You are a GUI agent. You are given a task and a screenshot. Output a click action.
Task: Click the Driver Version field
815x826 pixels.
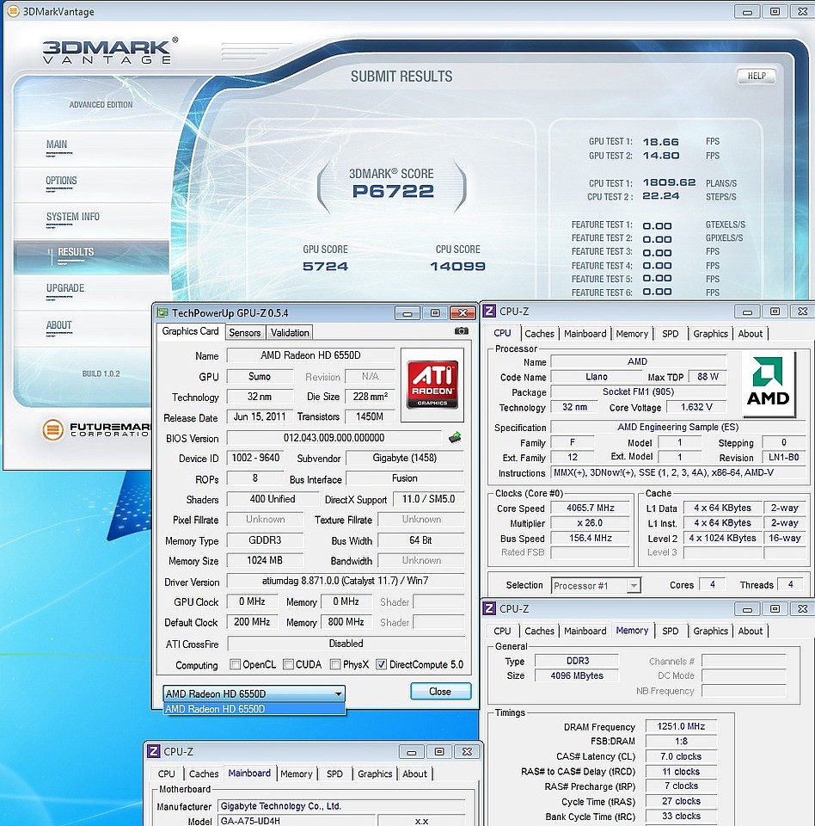point(346,581)
